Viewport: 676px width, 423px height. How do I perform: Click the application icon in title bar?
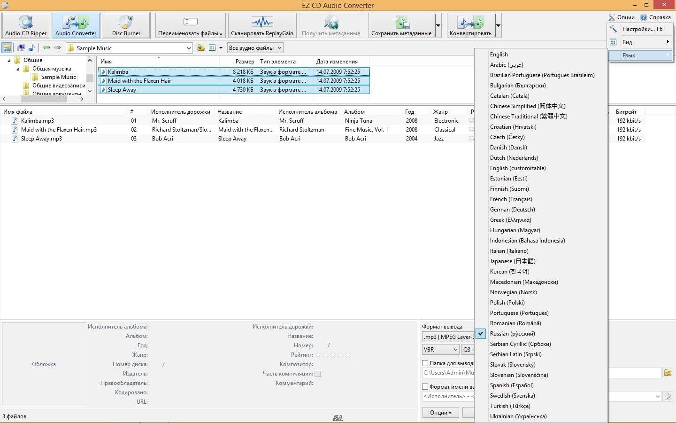coord(5,5)
